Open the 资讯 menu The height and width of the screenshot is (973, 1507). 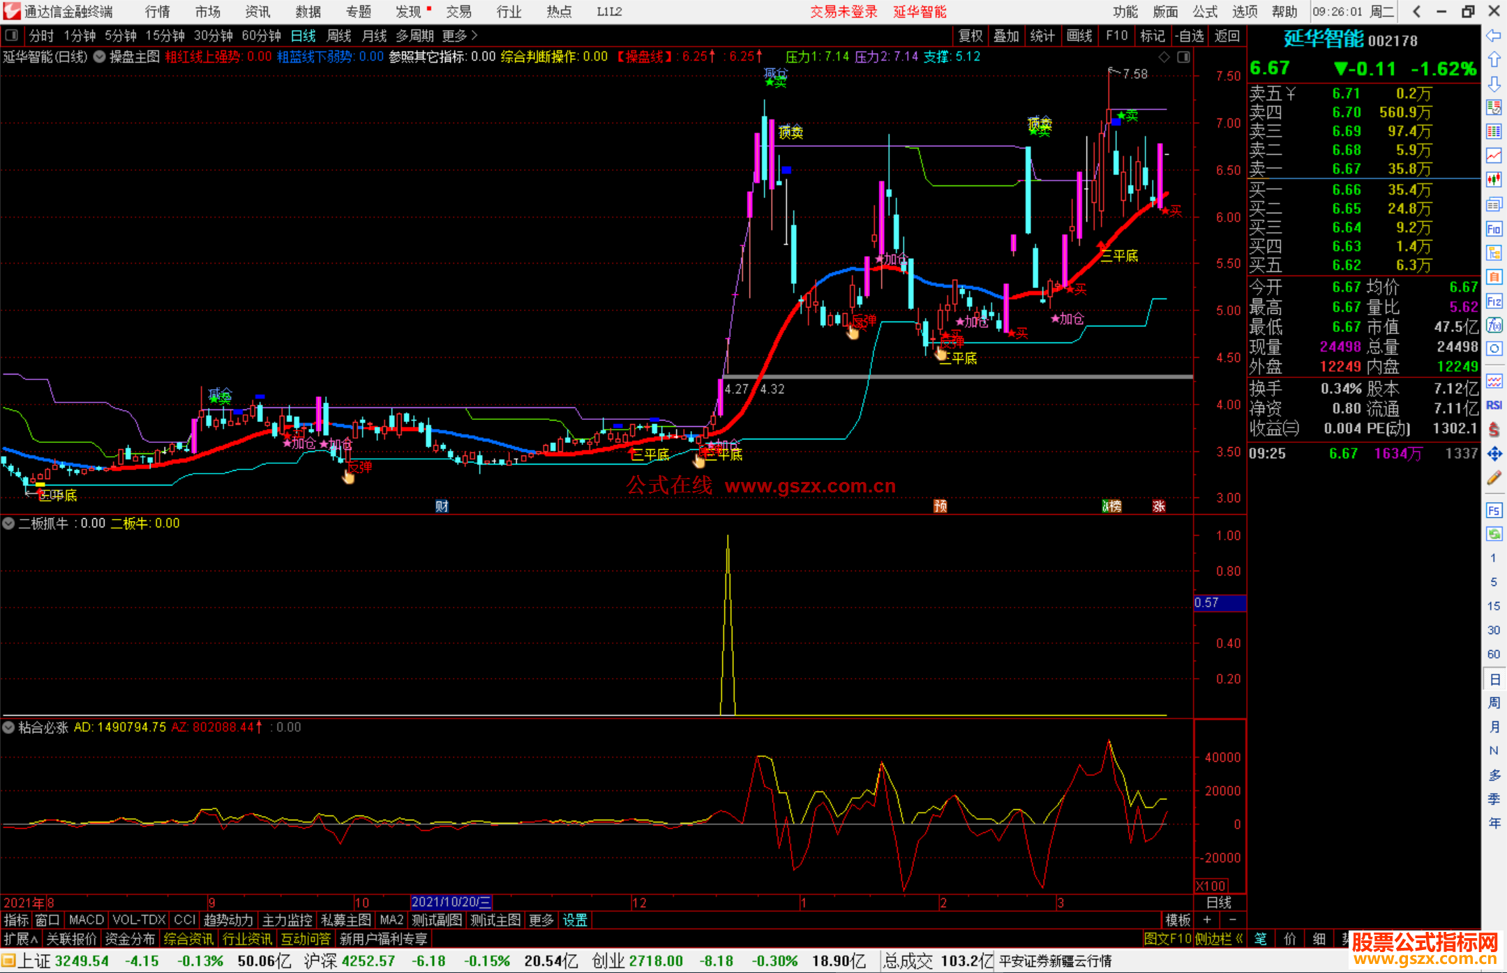[x=258, y=12]
